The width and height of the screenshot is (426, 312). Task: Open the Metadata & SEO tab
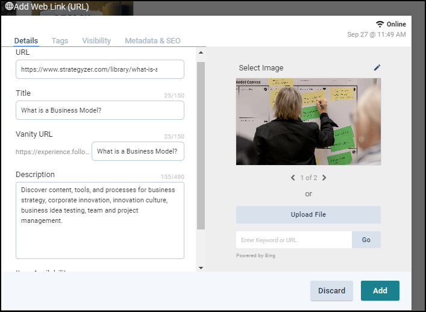point(152,41)
